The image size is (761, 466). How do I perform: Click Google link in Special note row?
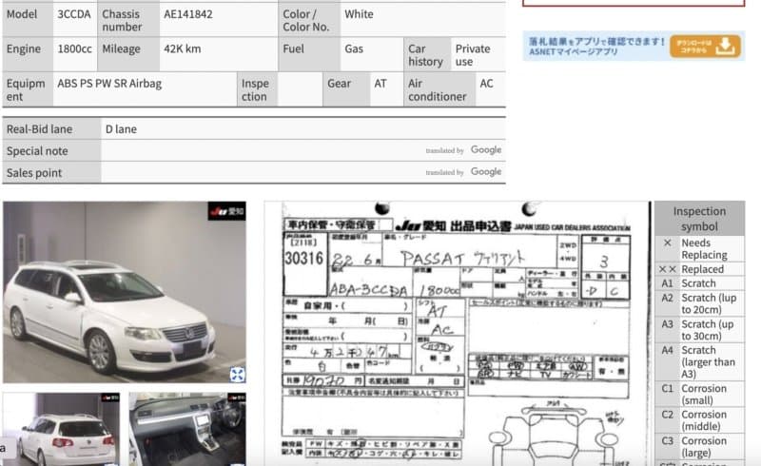click(486, 150)
